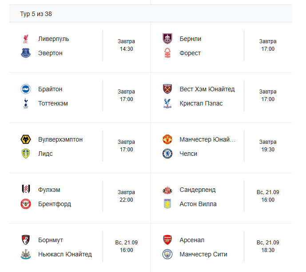The height and width of the screenshot is (272, 306).
Task: Click the Arsenal cannon crest
Action: [167, 240]
